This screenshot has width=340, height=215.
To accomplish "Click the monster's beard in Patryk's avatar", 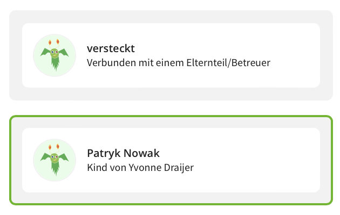I will (x=56, y=169).
